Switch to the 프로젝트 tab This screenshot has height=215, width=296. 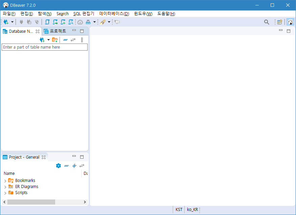(x=55, y=31)
